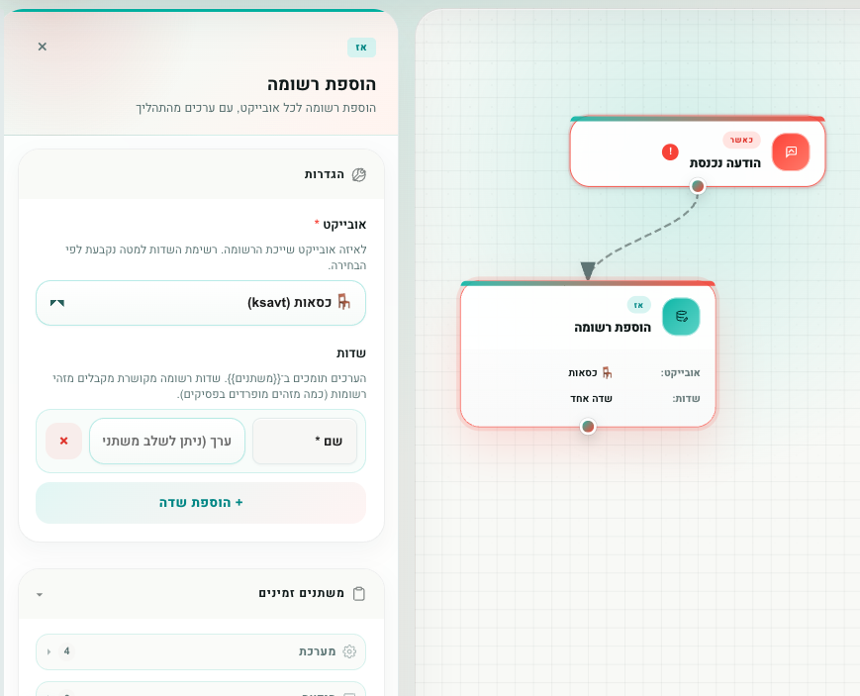Focus the ערך value input field
The image size is (860, 696).
tap(166, 441)
